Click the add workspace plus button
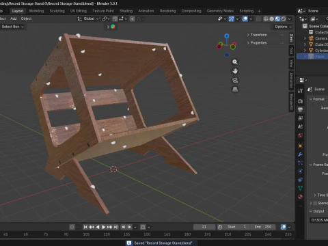This screenshot has height=246, width=328. (x=259, y=11)
